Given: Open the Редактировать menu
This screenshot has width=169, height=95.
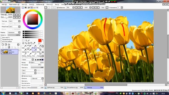Looking at the screenshot, I should click(x=14, y=4).
